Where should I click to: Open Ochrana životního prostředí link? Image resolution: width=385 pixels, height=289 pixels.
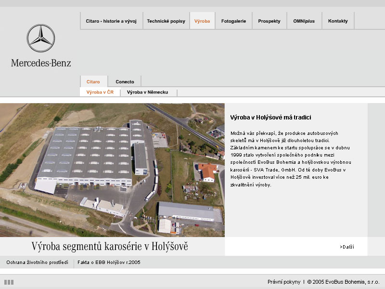(38, 262)
